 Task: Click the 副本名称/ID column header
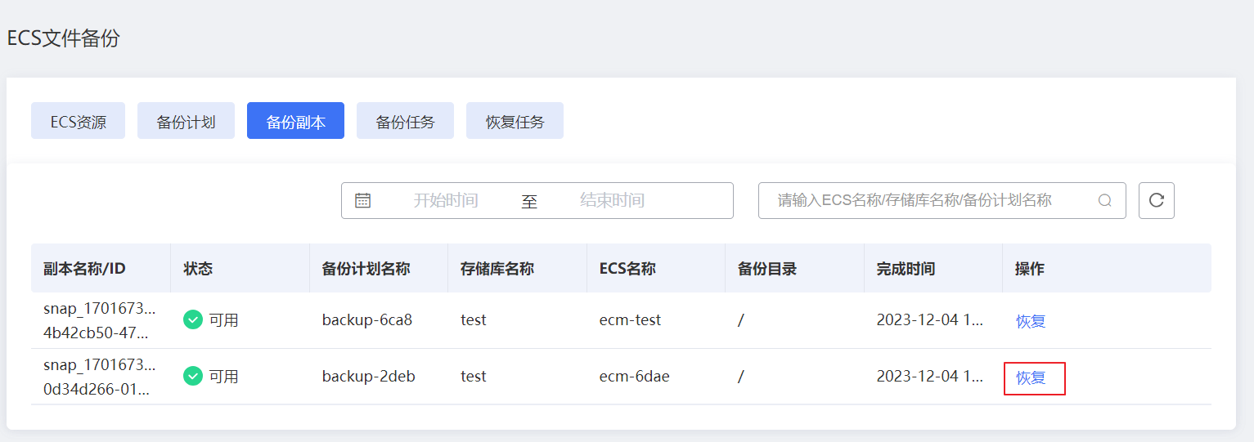click(x=84, y=269)
